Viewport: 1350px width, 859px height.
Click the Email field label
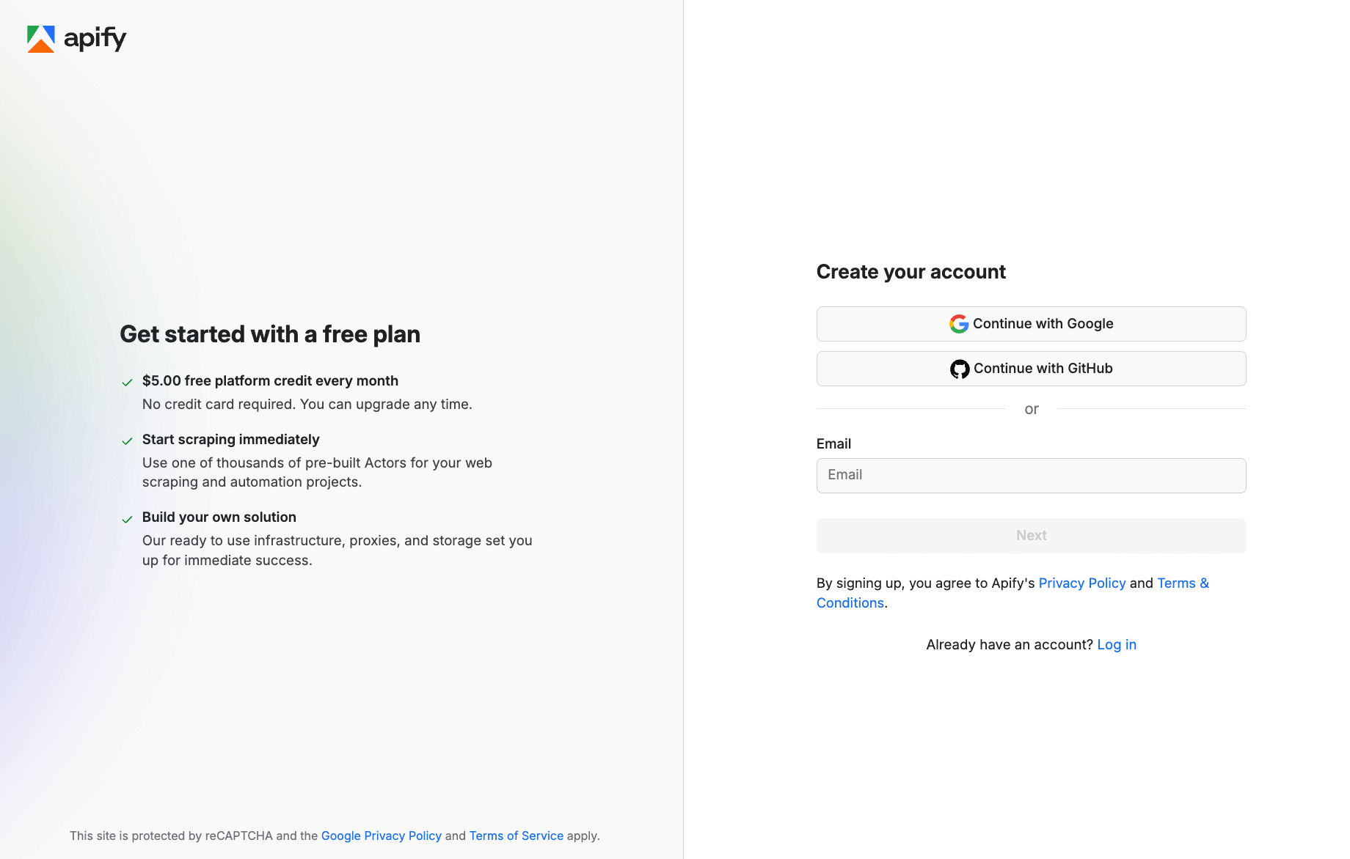(x=833, y=443)
